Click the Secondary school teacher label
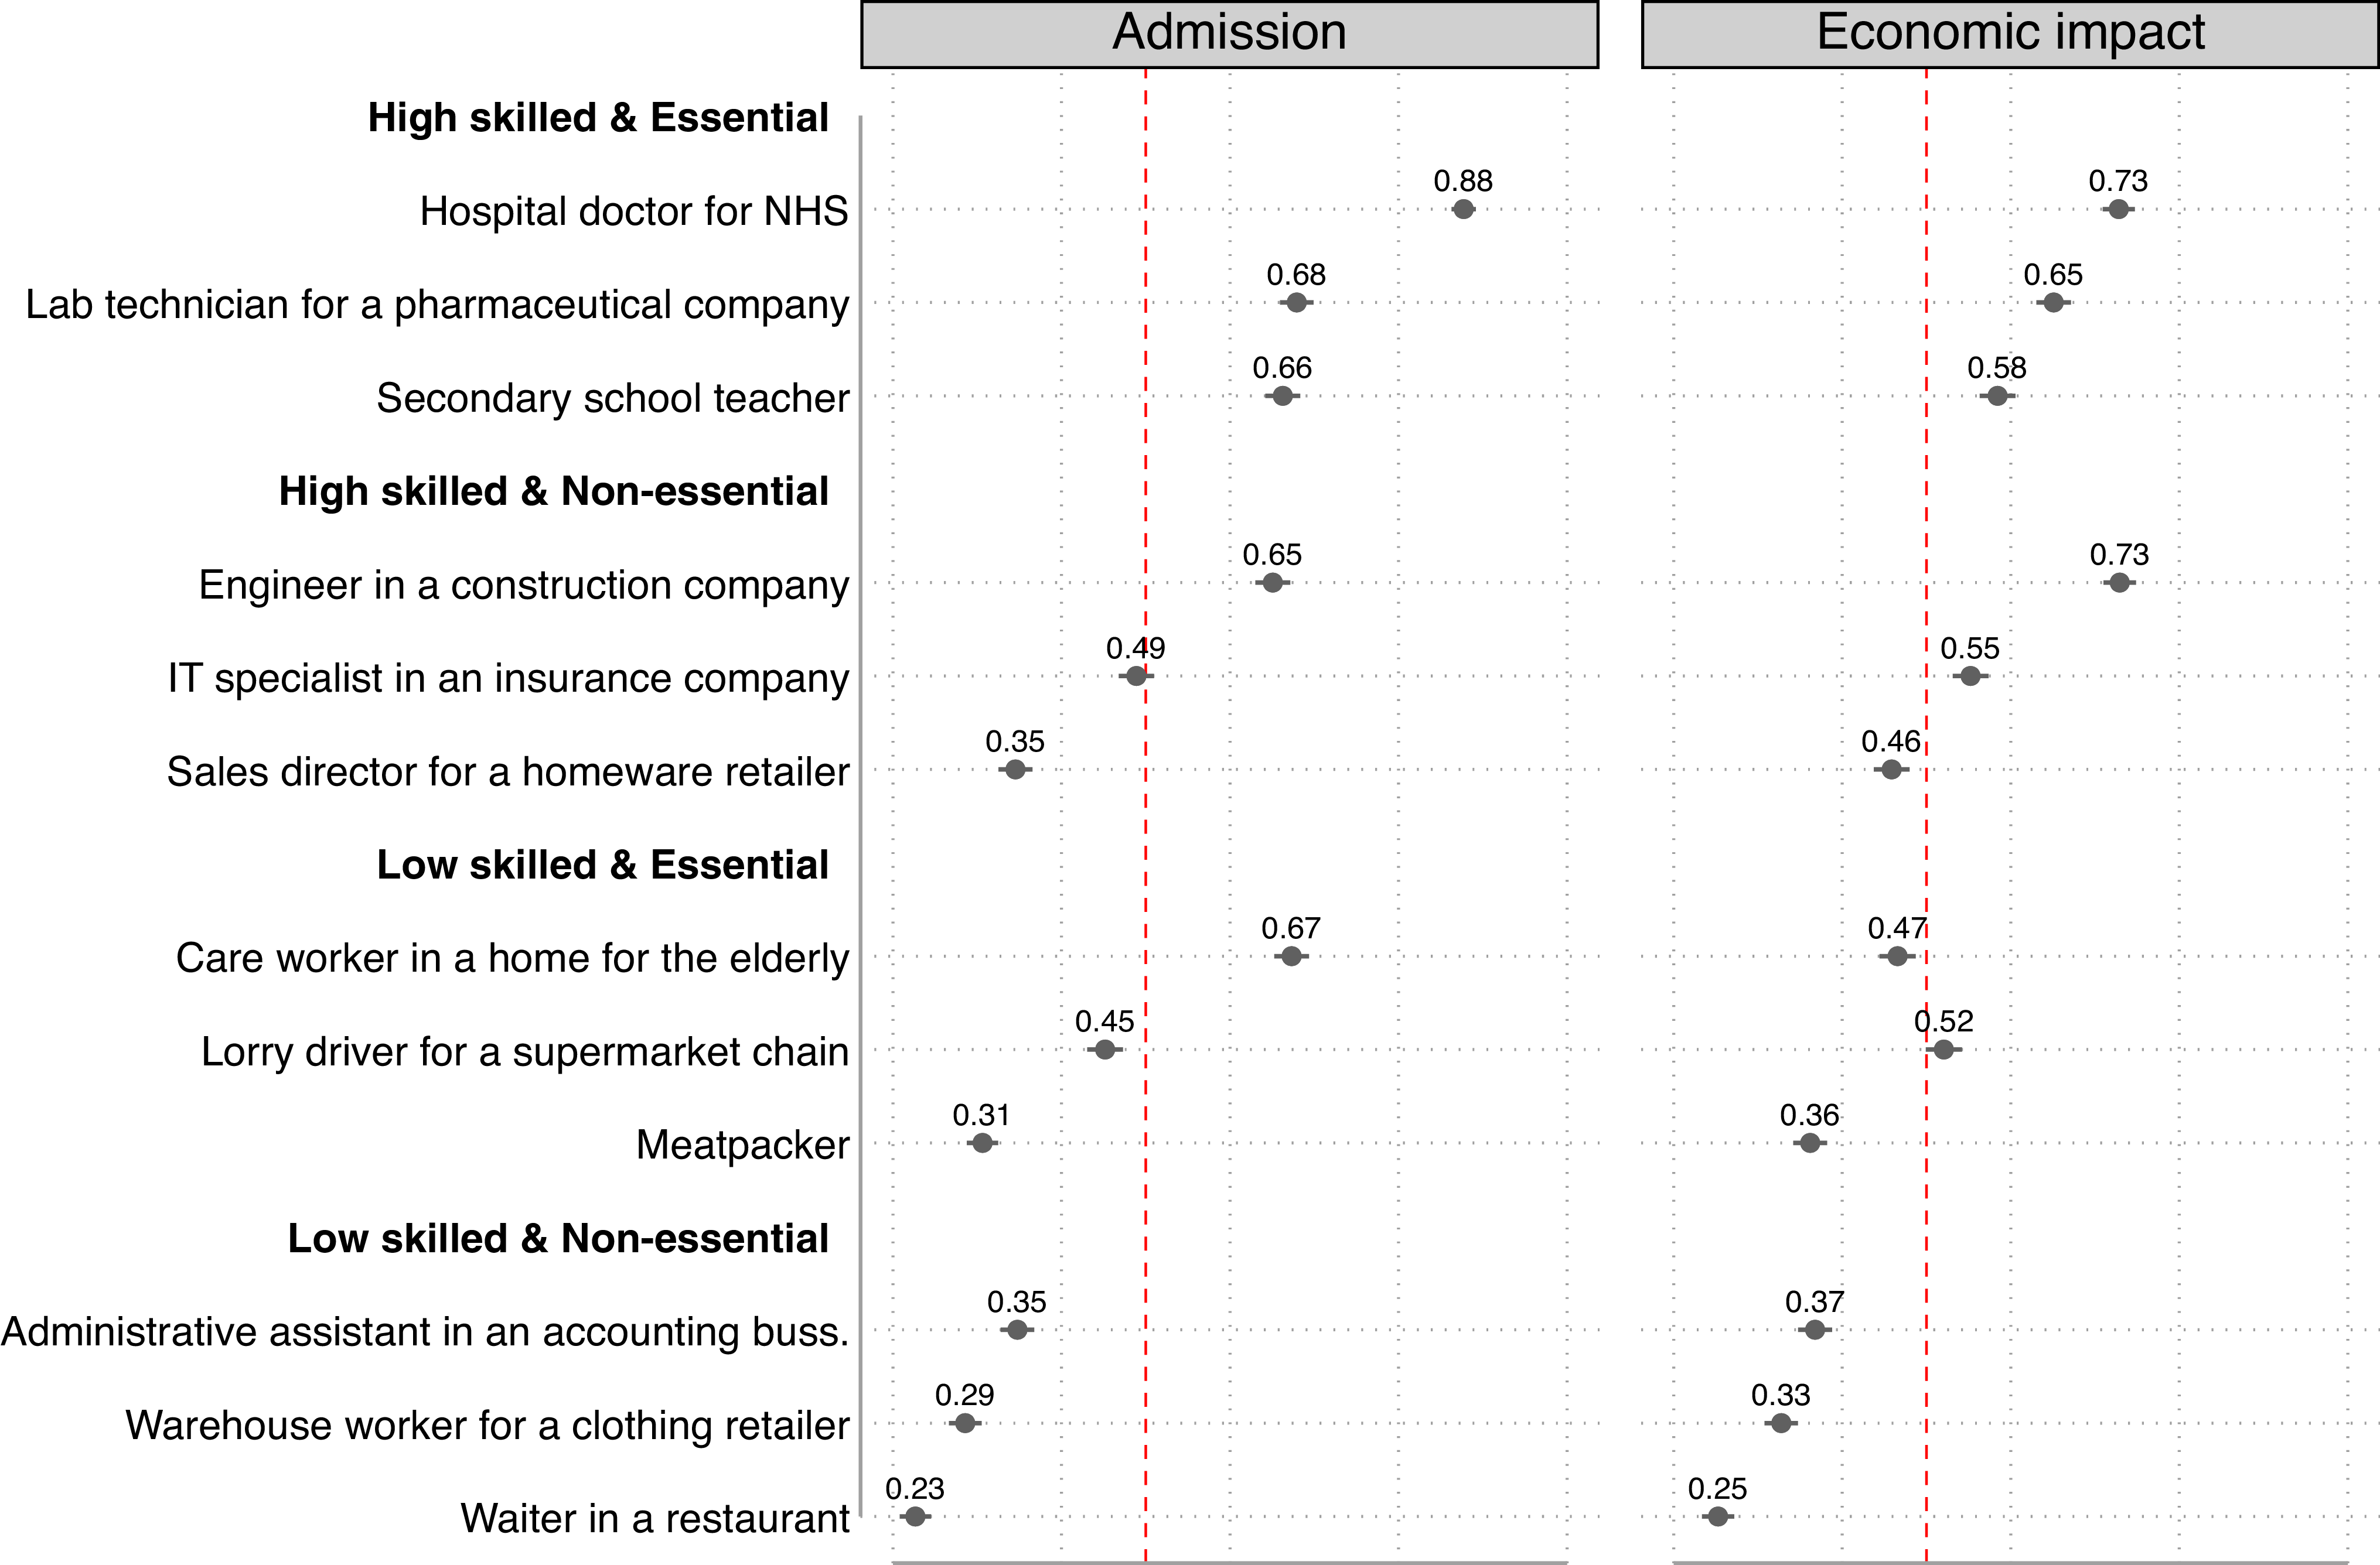 (x=613, y=399)
